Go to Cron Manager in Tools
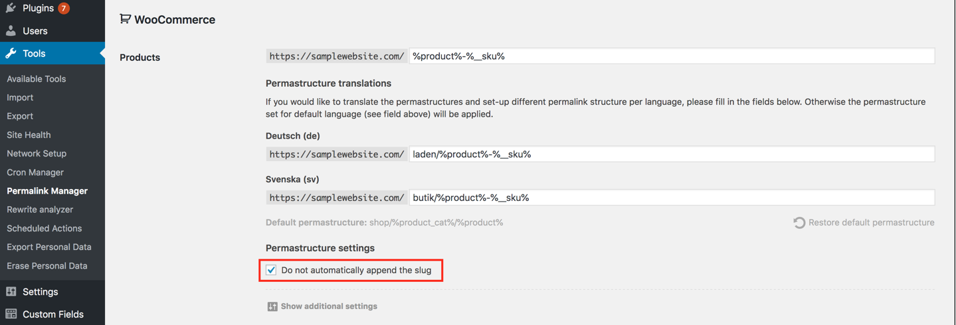This screenshot has height=325, width=956. (x=35, y=172)
